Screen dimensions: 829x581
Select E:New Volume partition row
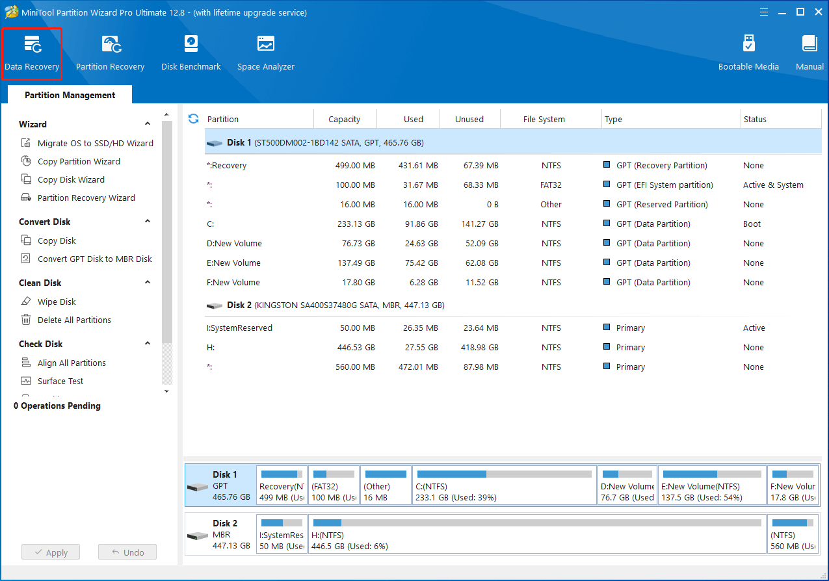[x=513, y=263]
